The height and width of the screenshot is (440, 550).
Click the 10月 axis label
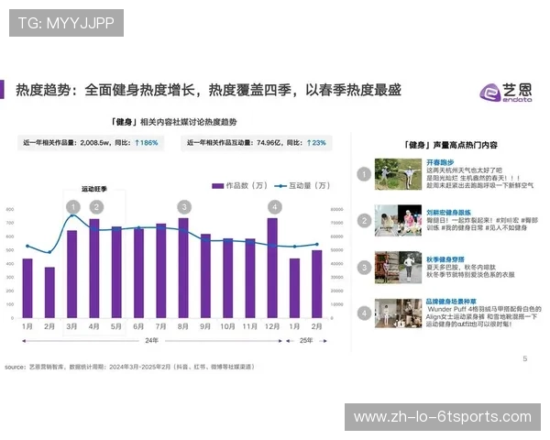pos(227,326)
